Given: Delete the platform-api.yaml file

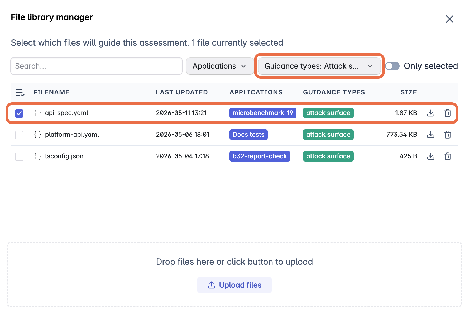Looking at the screenshot, I should pos(448,135).
